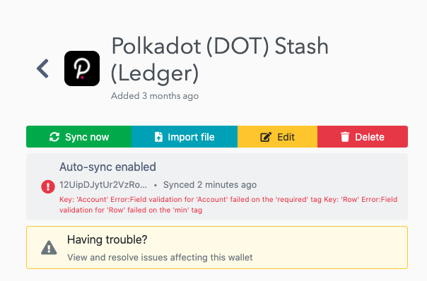Click the red exclamation error icon
This screenshot has height=281, width=427.
[x=48, y=186]
